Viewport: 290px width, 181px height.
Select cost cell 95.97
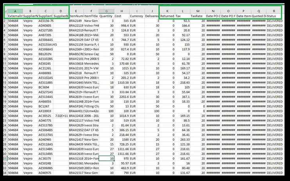122,163
